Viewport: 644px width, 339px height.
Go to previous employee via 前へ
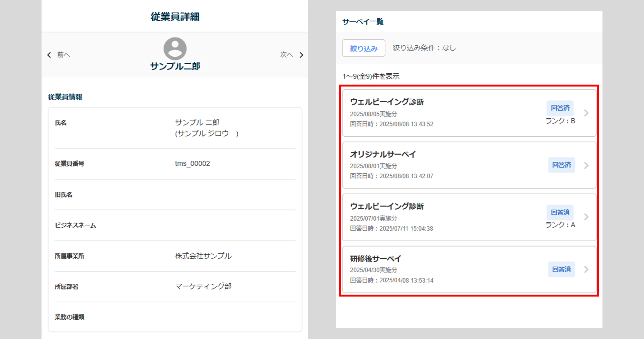[x=63, y=55]
